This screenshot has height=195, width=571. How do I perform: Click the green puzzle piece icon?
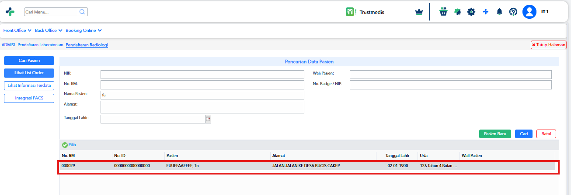tap(457, 12)
